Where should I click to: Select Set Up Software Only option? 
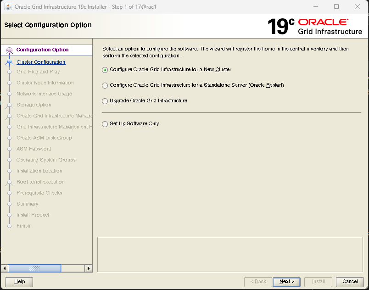(105, 124)
